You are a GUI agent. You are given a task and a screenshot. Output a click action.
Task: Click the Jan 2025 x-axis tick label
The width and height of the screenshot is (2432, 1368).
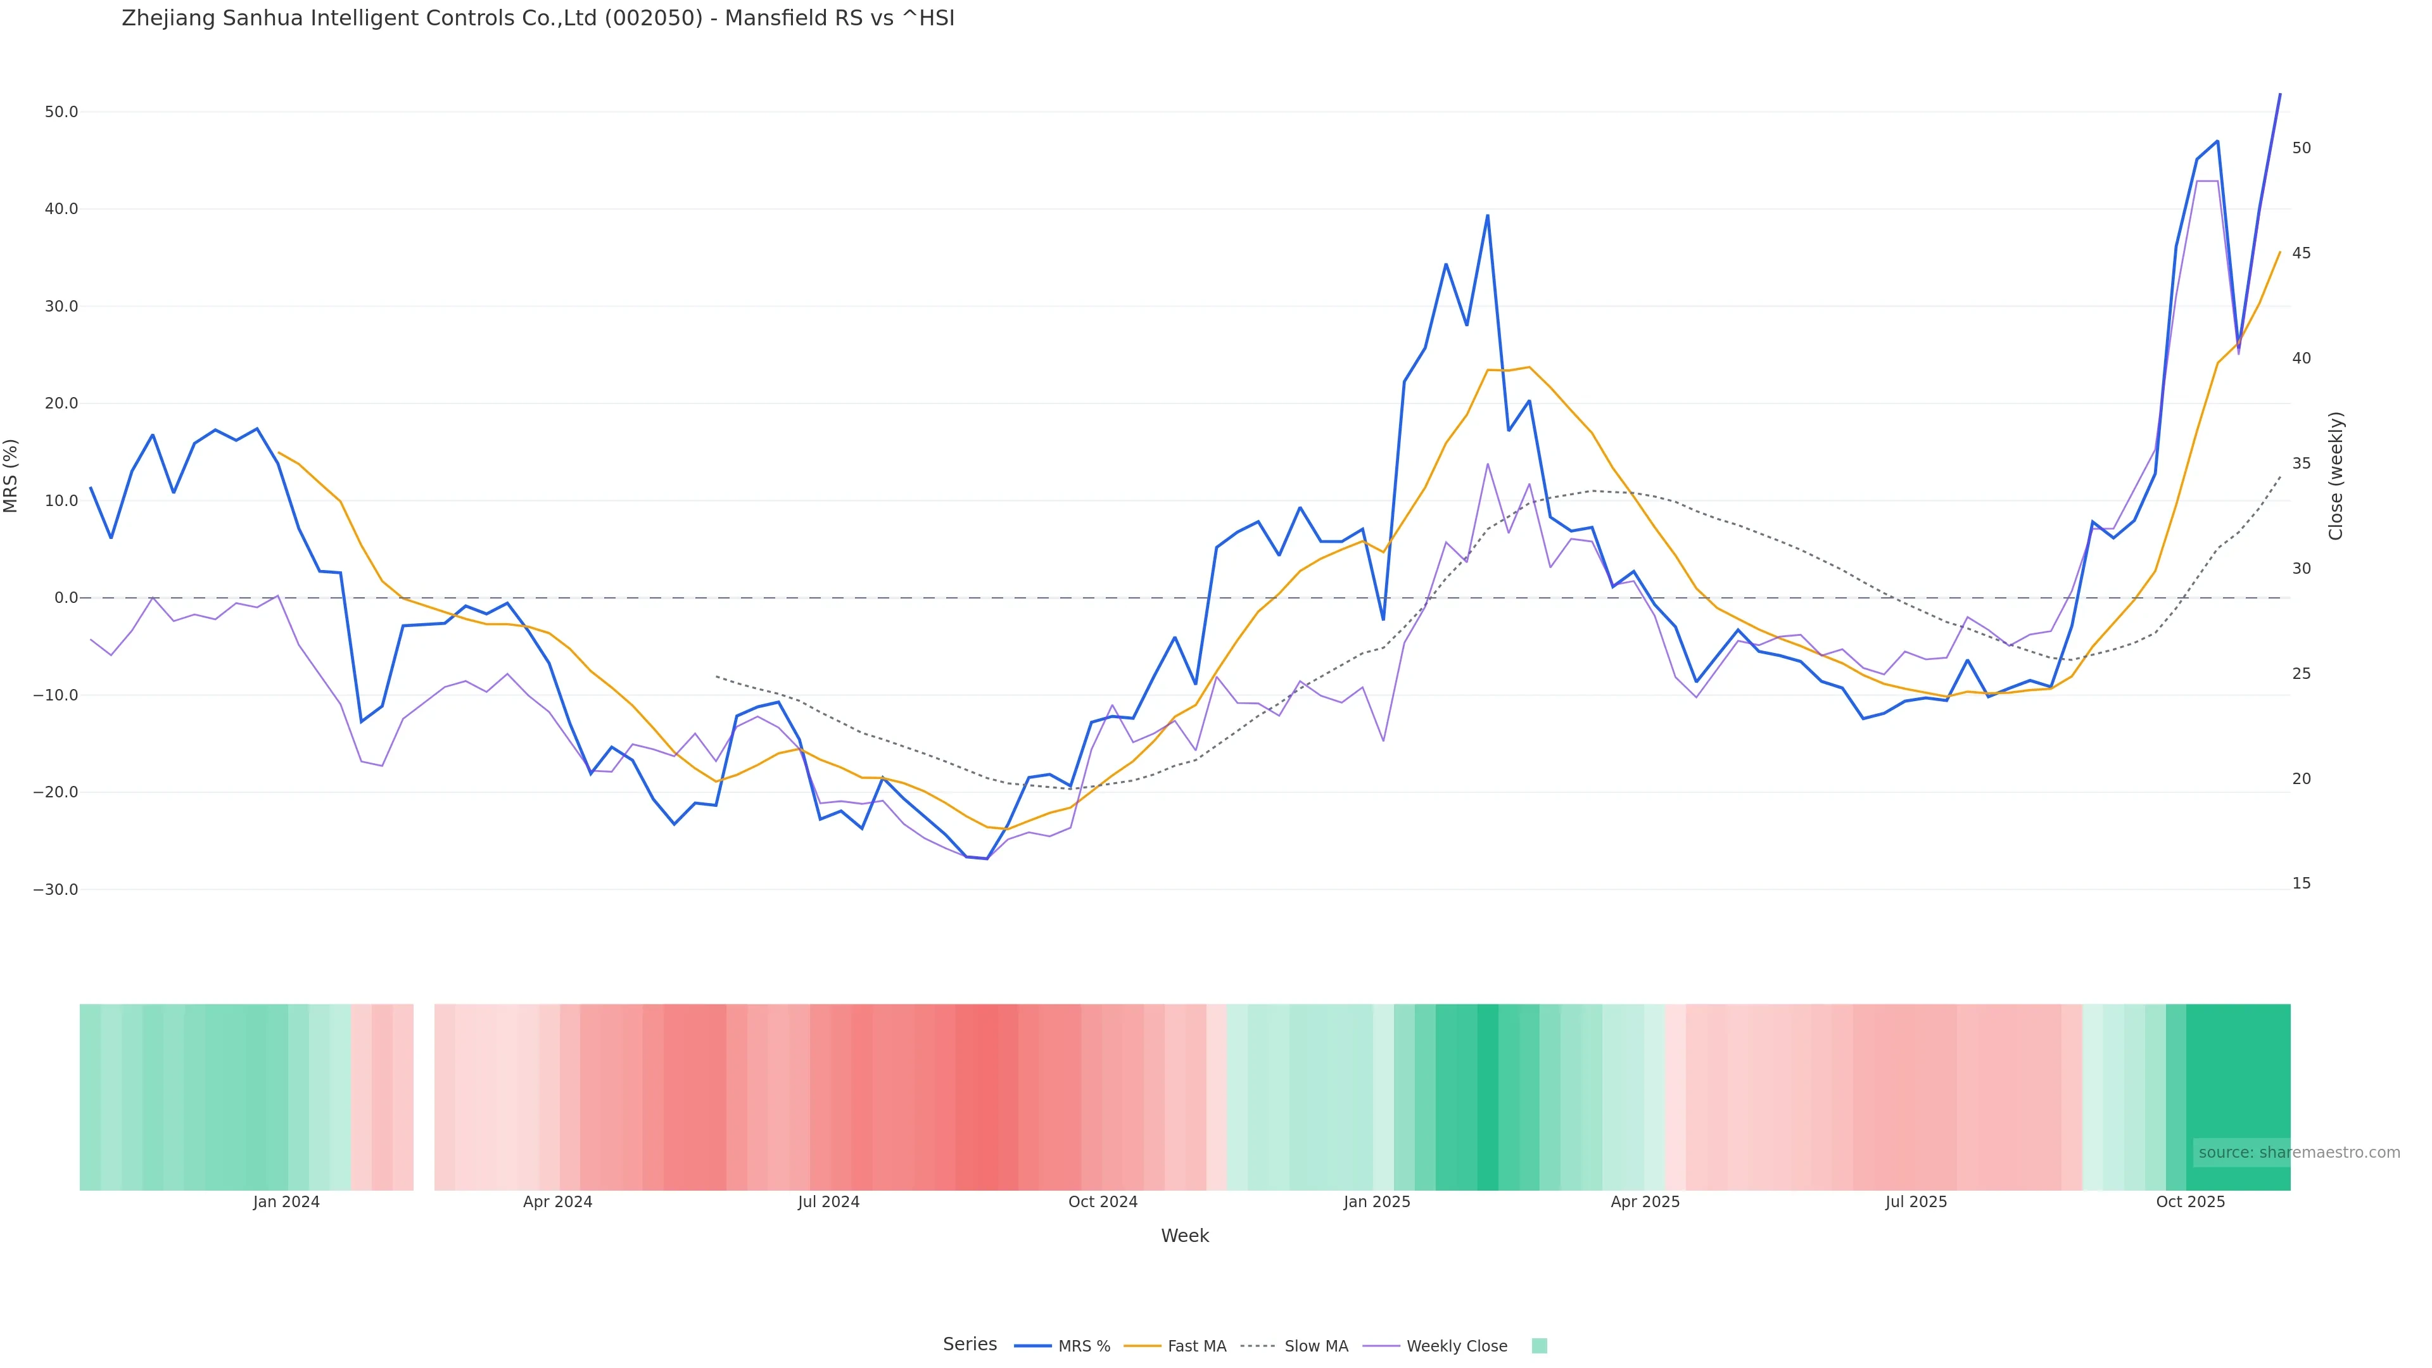coord(1376,1202)
